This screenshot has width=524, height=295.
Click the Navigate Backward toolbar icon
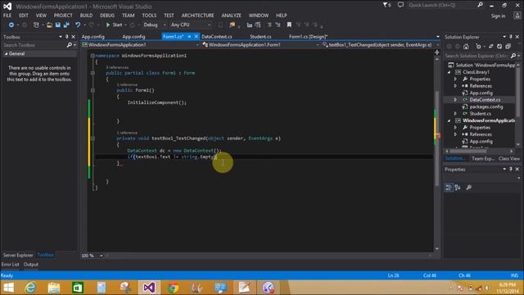click(11, 25)
